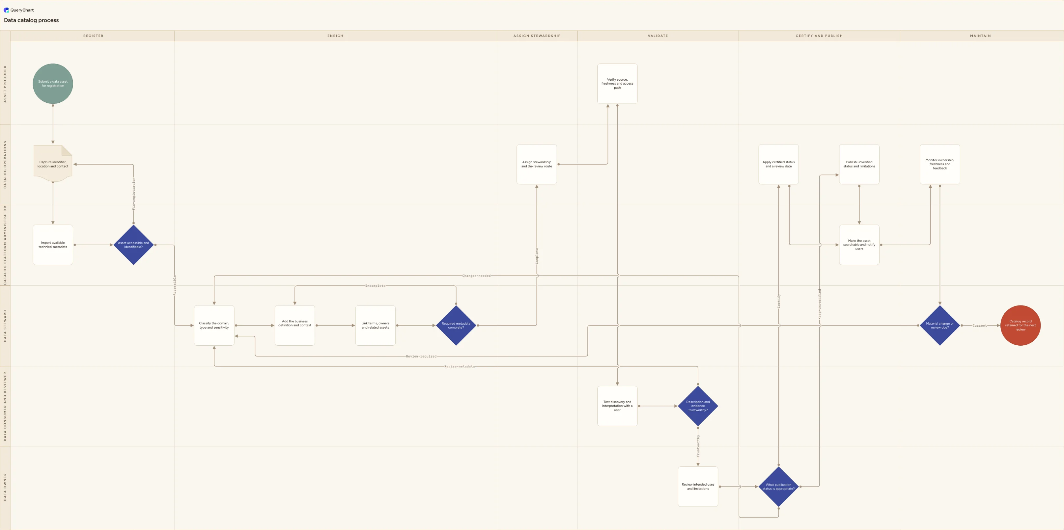Click the 'Import available technical metadata' box
The height and width of the screenshot is (530, 1064).
[x=53, y=245]
